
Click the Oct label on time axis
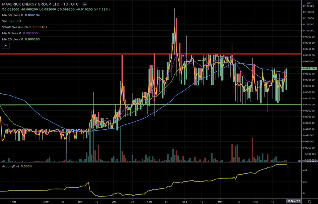tap(220, 201)
